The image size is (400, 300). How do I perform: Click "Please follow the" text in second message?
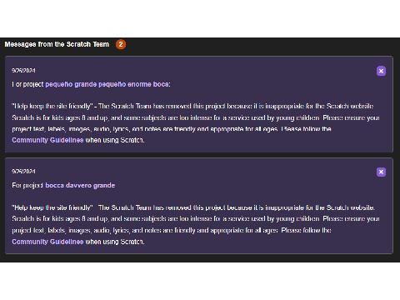click(306, 230)
